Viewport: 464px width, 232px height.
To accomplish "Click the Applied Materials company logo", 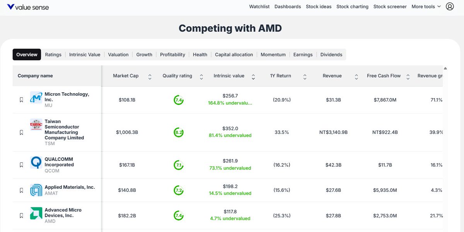I will click(x=36, y=190).
